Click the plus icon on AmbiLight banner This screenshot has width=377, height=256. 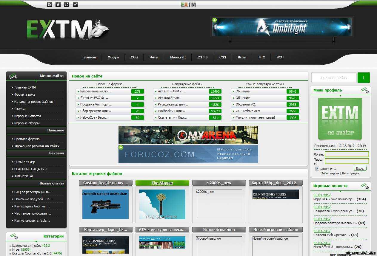215,20
